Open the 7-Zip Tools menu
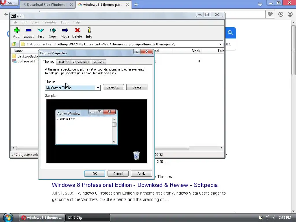 [64, 22]
